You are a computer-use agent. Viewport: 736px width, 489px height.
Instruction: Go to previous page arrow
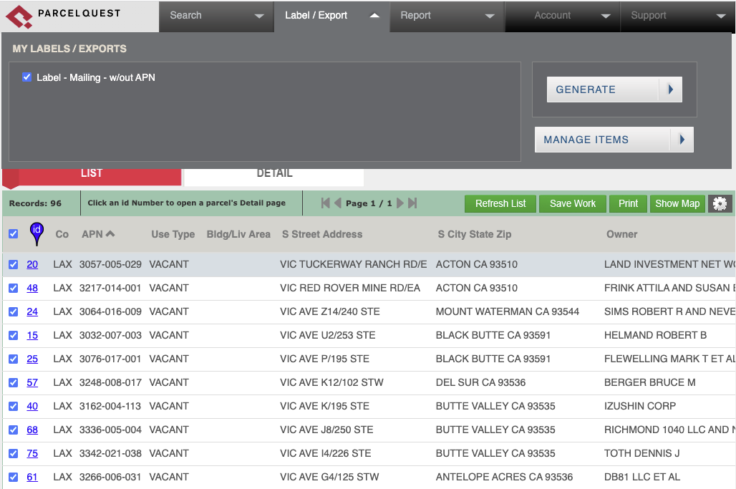[x=338, y=203]
